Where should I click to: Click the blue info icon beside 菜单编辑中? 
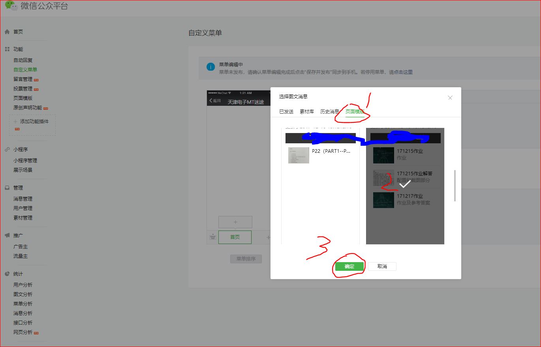[x=211, y=66]
